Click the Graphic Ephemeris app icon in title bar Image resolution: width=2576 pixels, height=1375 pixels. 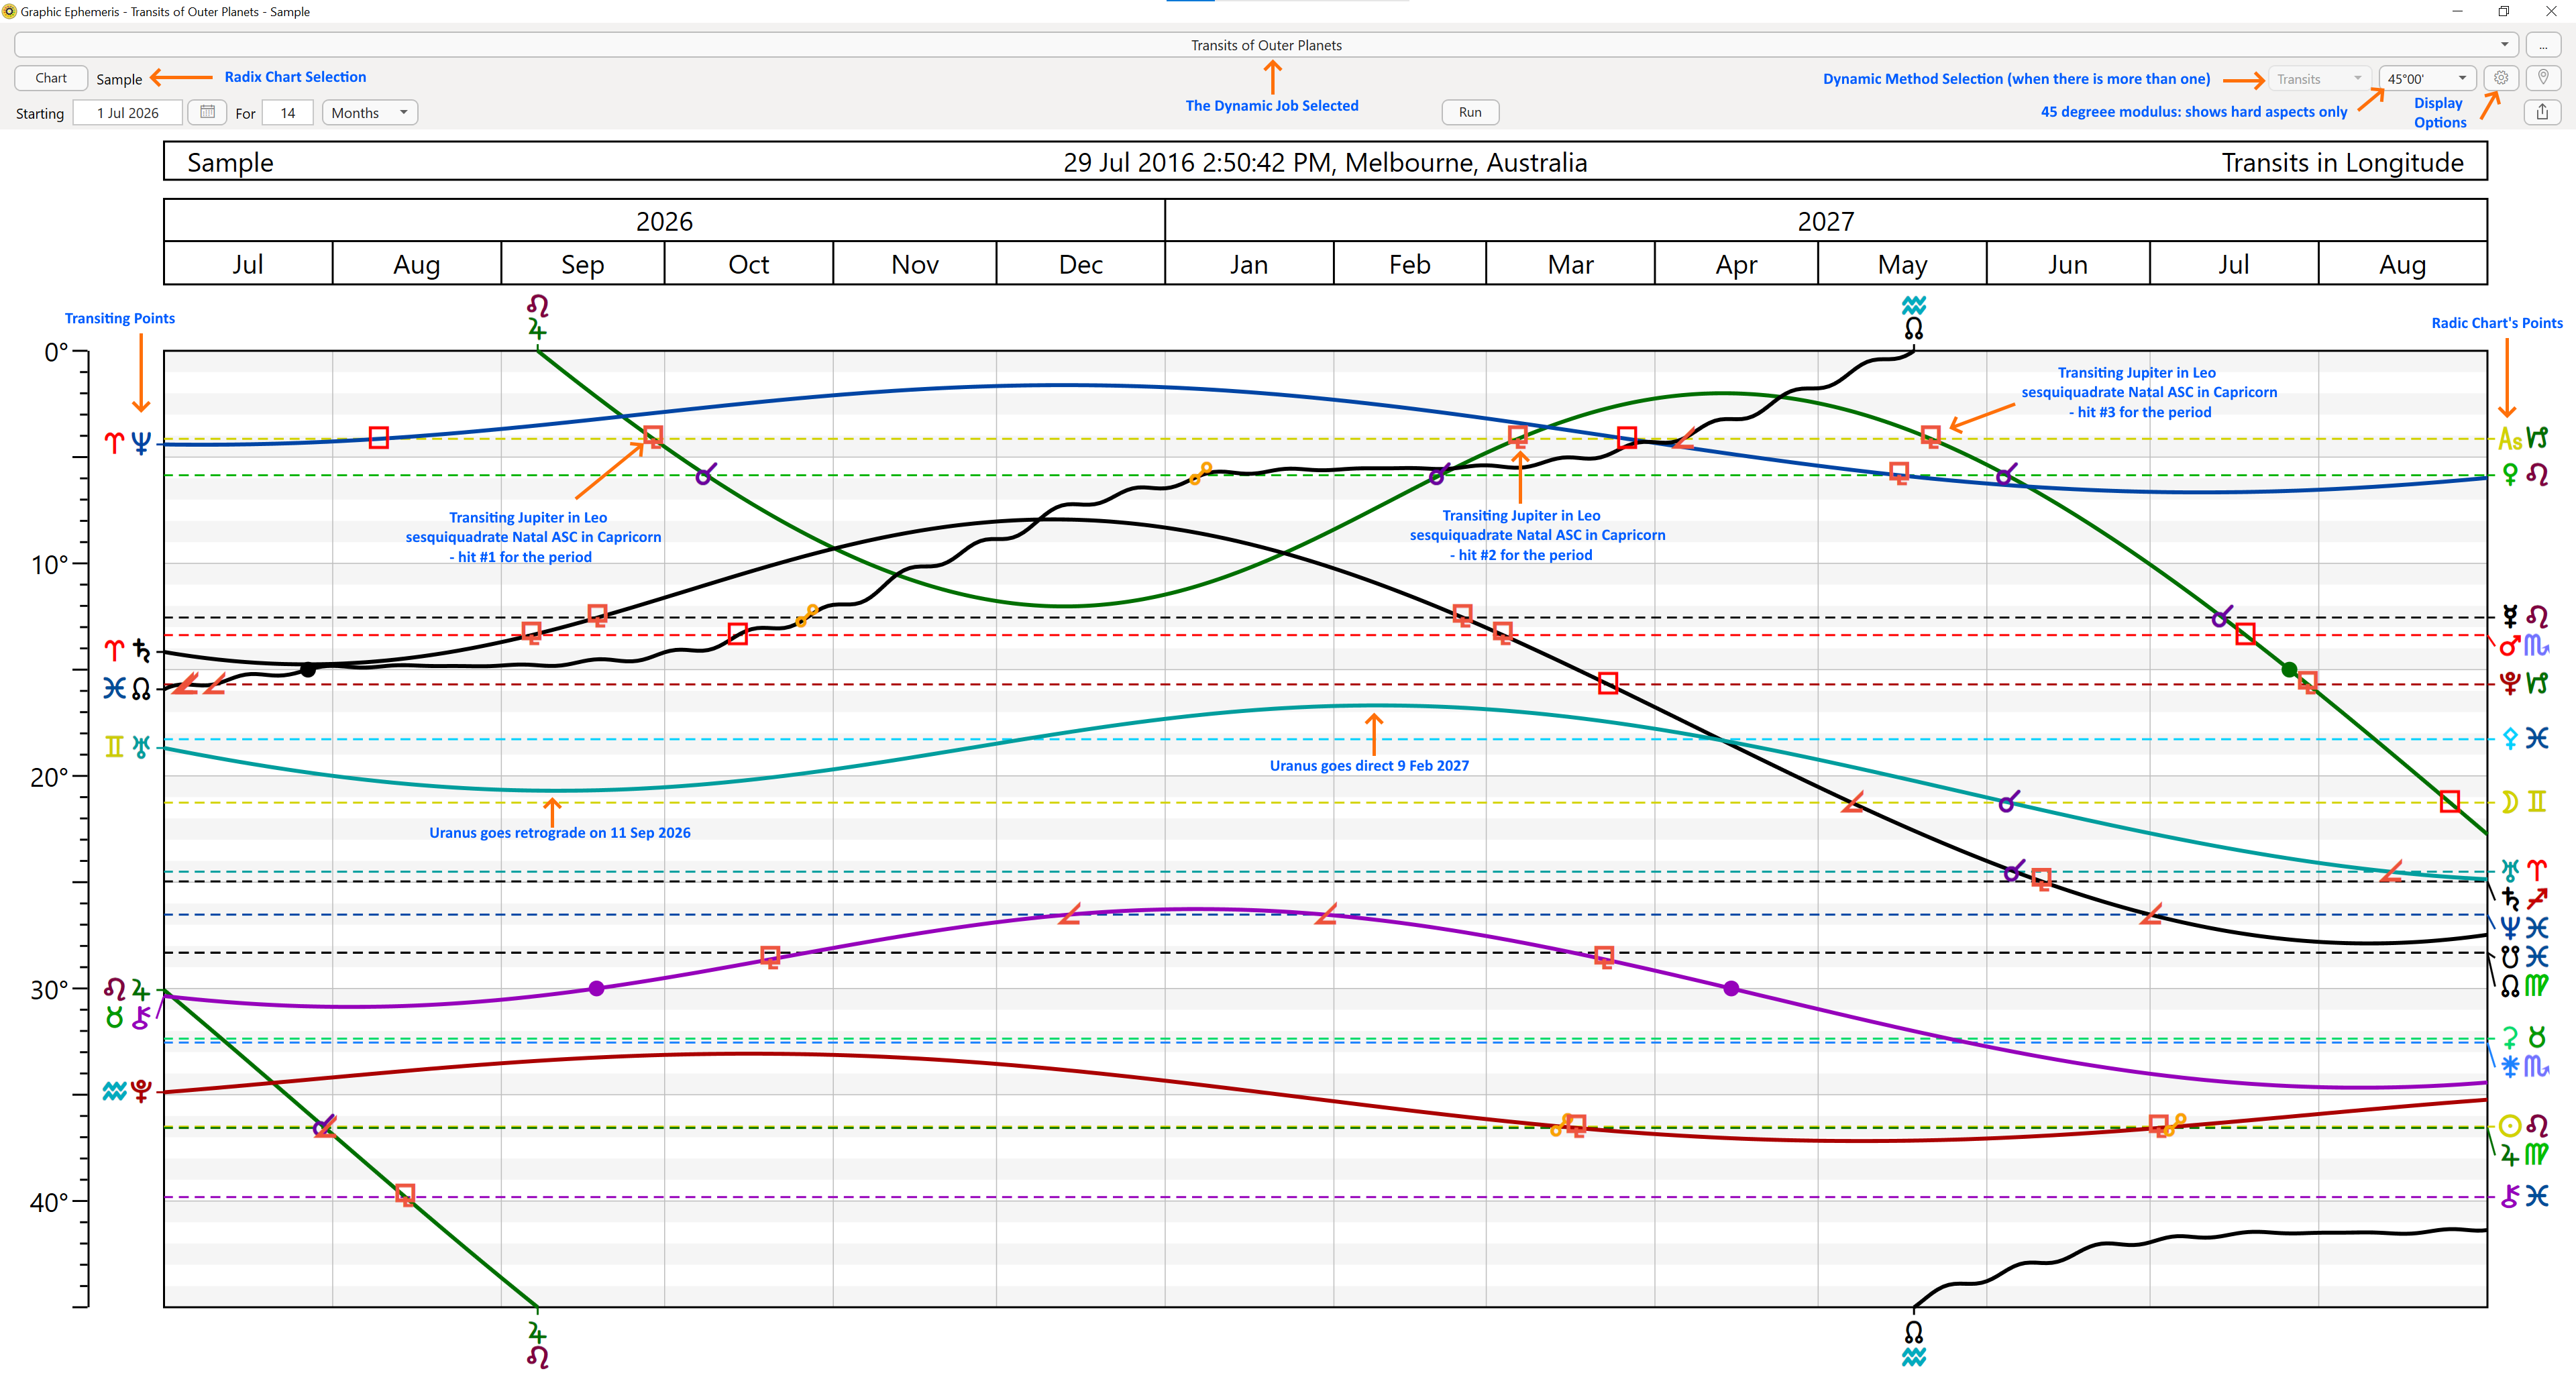9,11
